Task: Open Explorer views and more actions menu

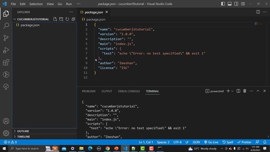Action: [x=71, y=12]
